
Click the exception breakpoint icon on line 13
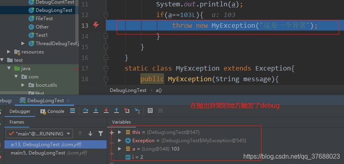point(96,25)
